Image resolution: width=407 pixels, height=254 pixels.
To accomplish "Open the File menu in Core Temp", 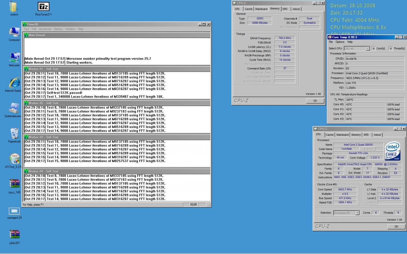I will point(331,42).
